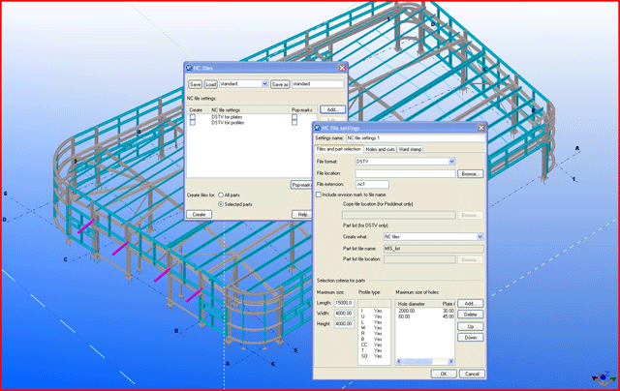Click the Save as name field
This screenshot has height=391, width=620.
318,84
